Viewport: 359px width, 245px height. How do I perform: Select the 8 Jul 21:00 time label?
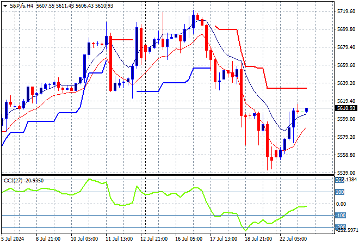48,239
